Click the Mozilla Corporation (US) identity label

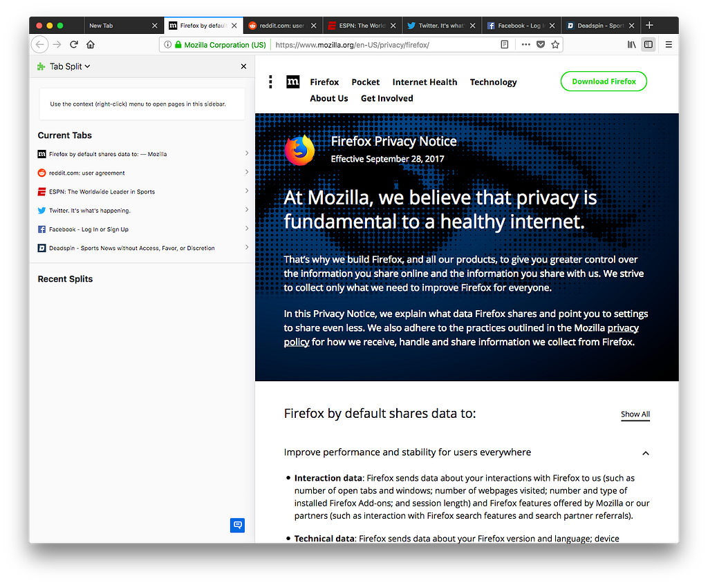tap(225, 45)
